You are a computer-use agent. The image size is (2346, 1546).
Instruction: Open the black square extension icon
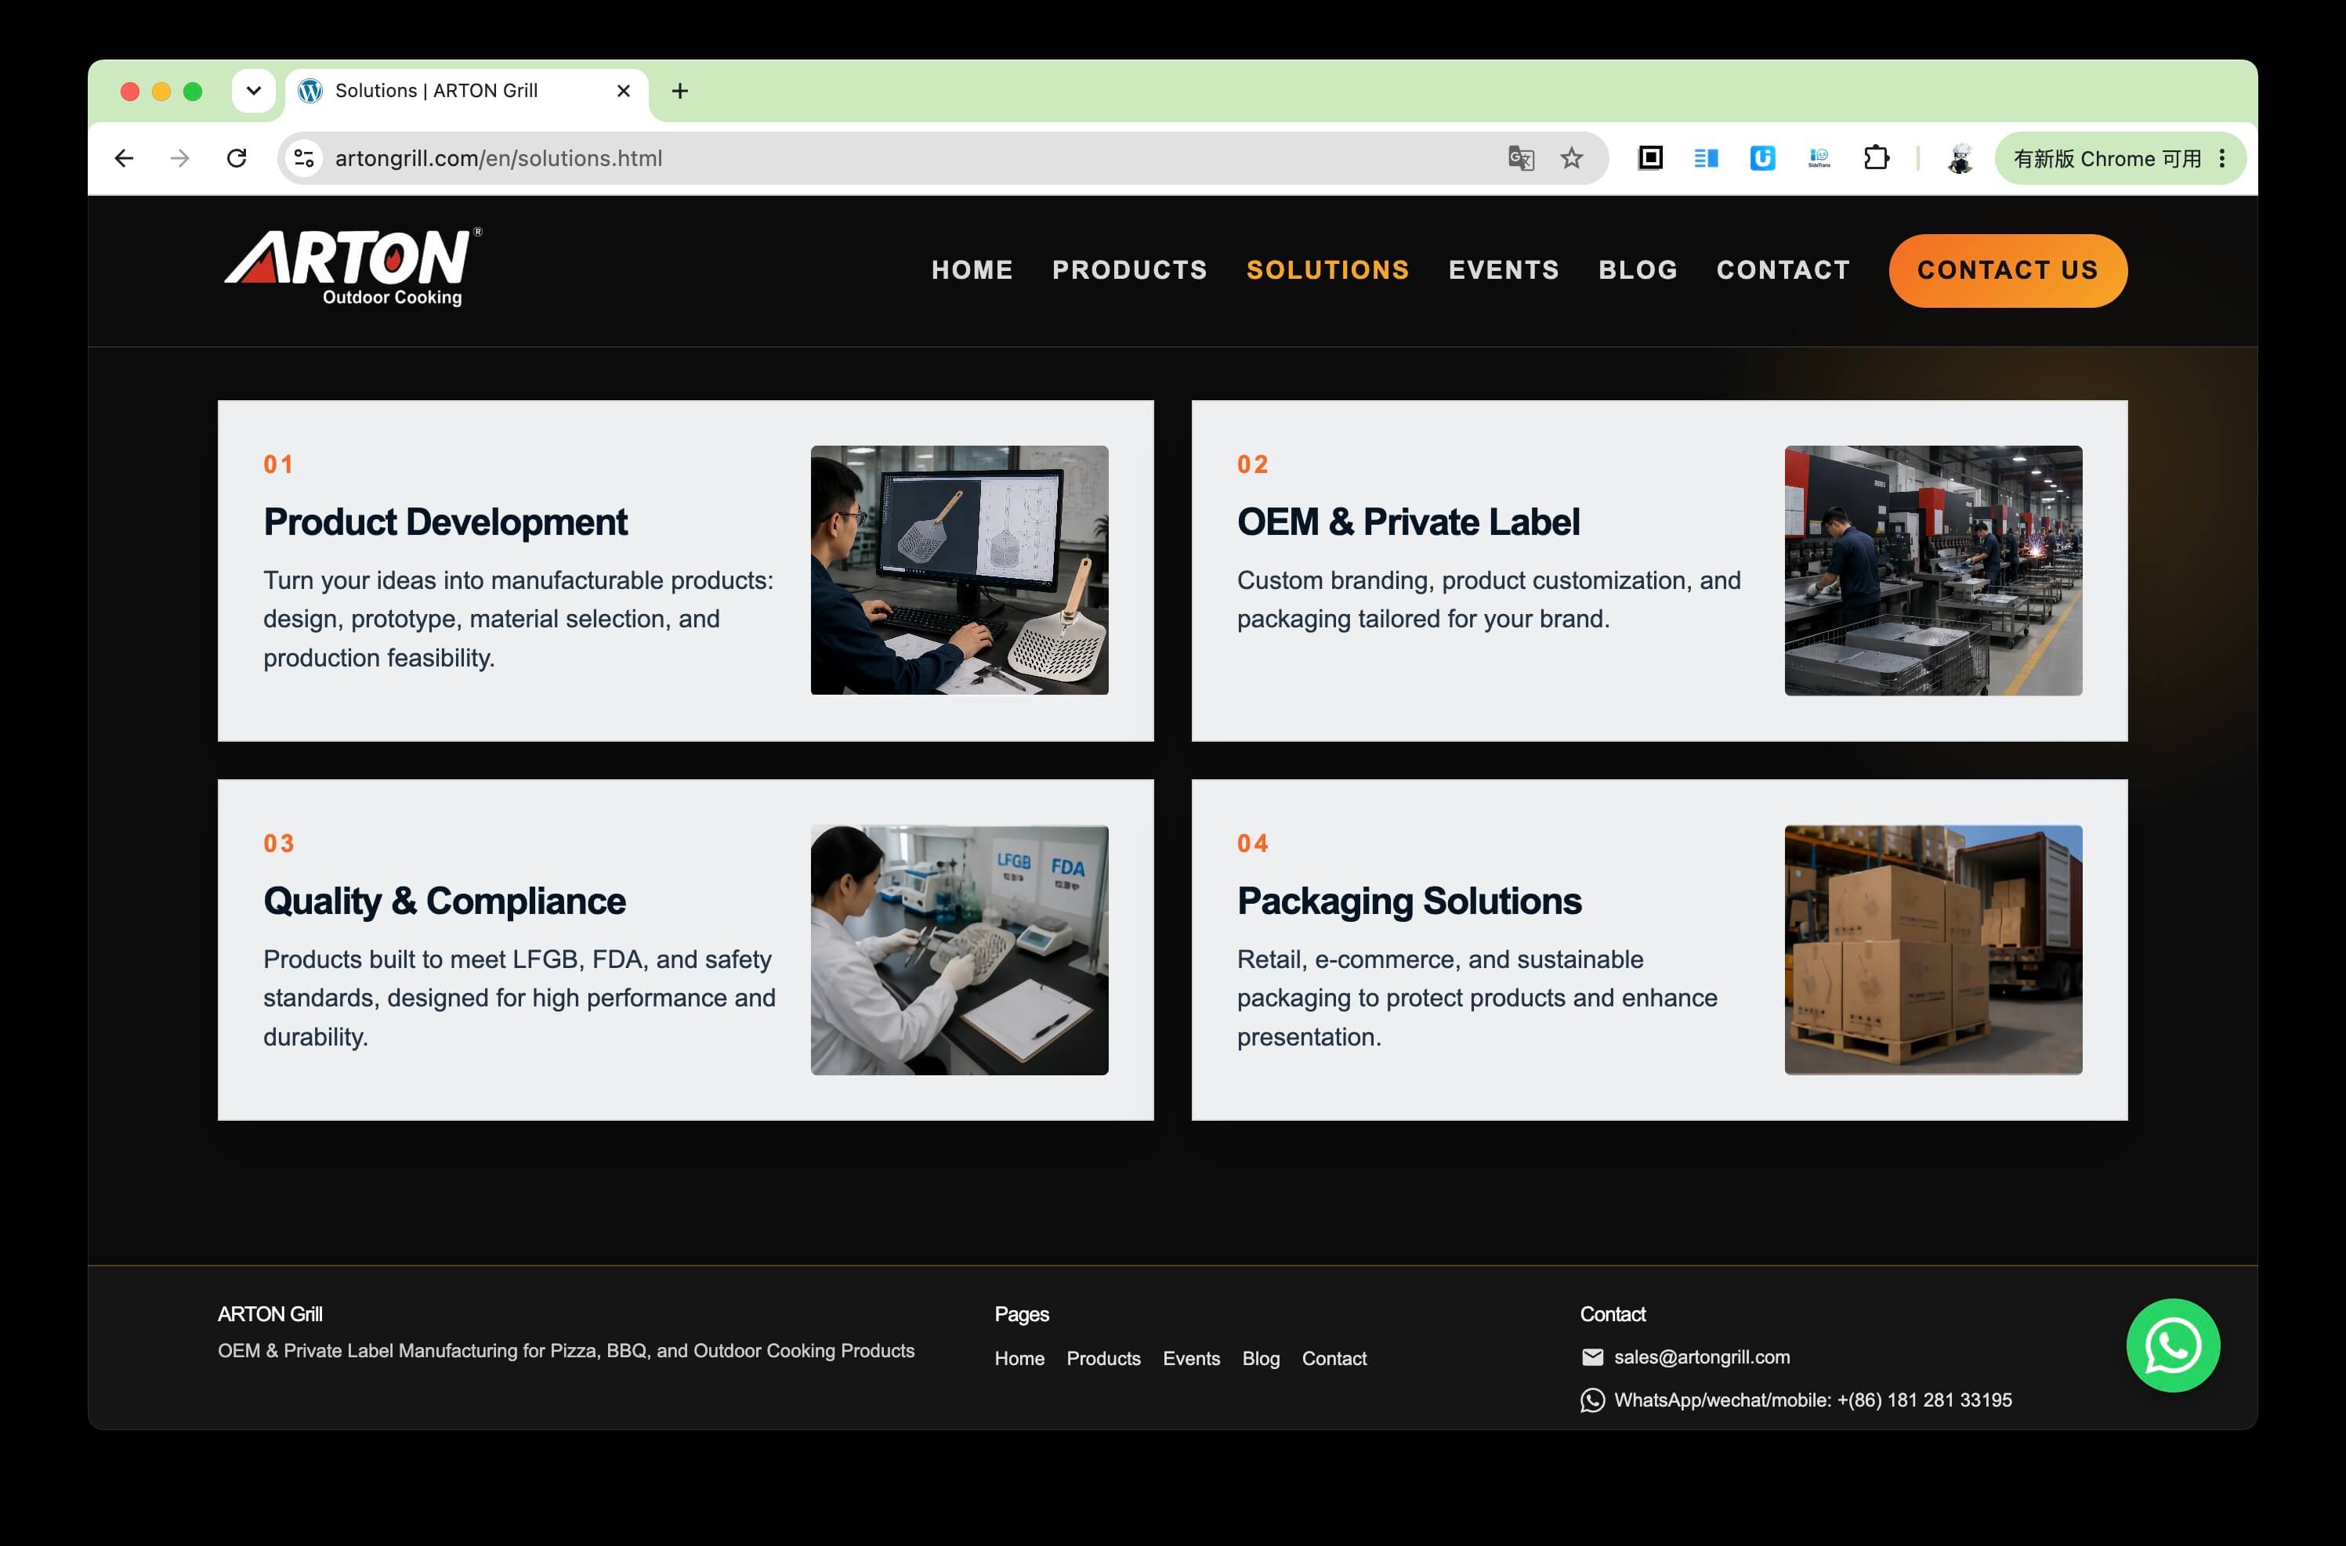point(1650,157)
